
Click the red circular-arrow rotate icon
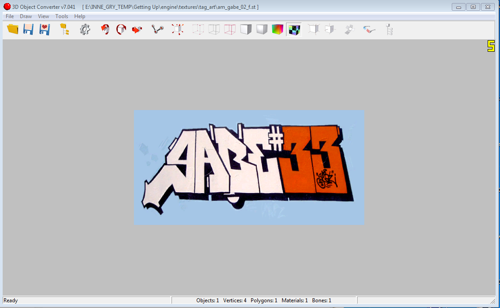(105, 30)
